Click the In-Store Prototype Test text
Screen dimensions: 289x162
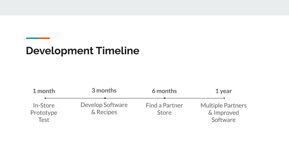click(x=44, y=112)
